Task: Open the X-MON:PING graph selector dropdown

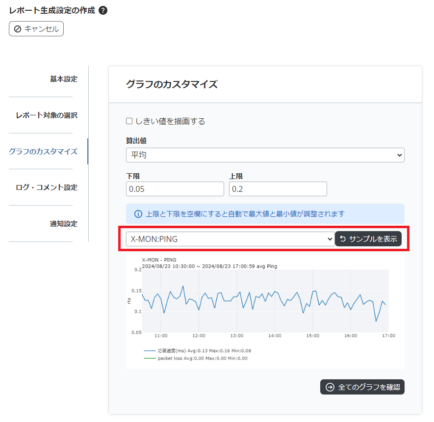Action: 230,239
